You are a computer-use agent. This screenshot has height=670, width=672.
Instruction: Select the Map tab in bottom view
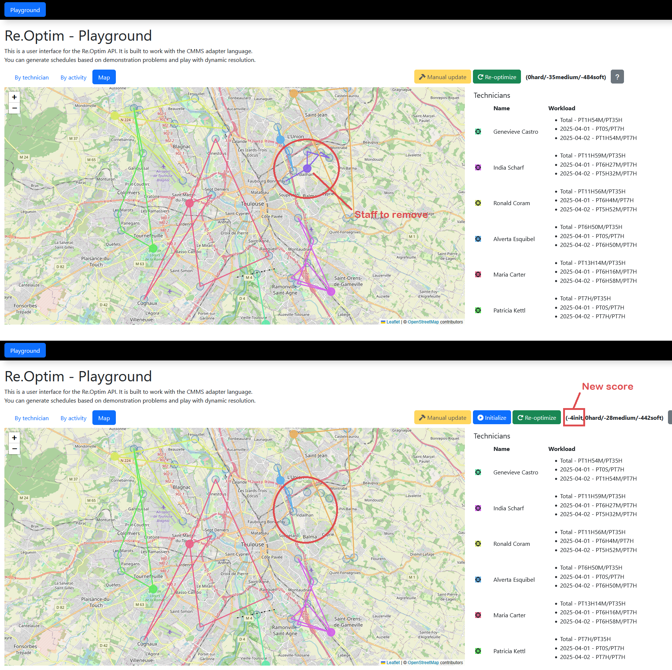point(104,418)
